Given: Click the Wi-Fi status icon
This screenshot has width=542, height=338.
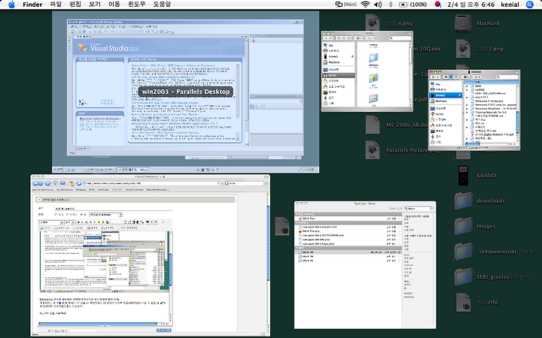Looking at the screenshot, I should (x=365, y=5).
